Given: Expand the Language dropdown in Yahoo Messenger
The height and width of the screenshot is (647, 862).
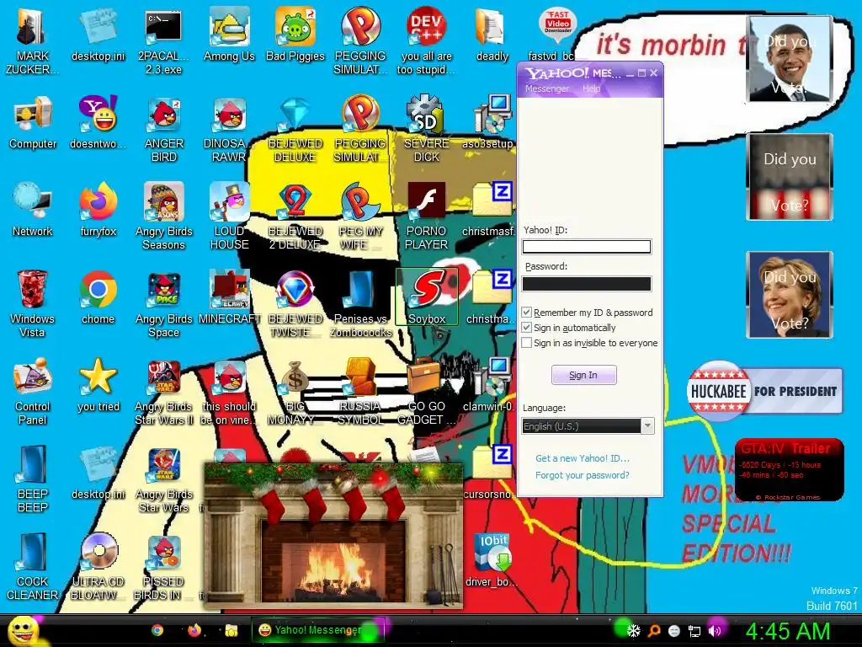Looking at the screenshot, I should pyautogui.click(x=648, y=425).
